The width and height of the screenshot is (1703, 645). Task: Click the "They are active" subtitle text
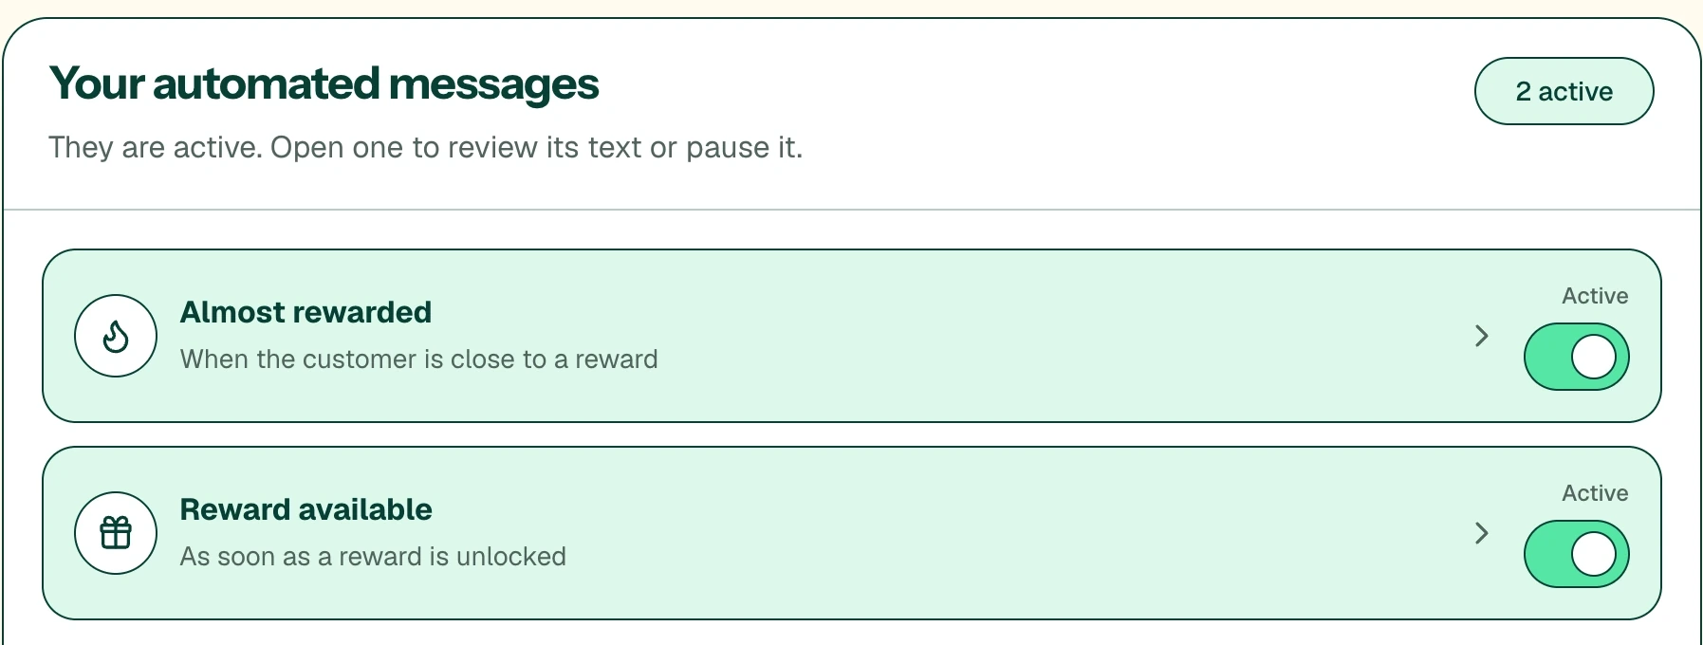(x=425, y=148)
